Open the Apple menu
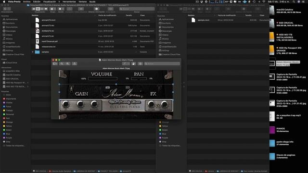Image resolution: width=308 pixels, height=173 pixels. (x=4, y=1)
